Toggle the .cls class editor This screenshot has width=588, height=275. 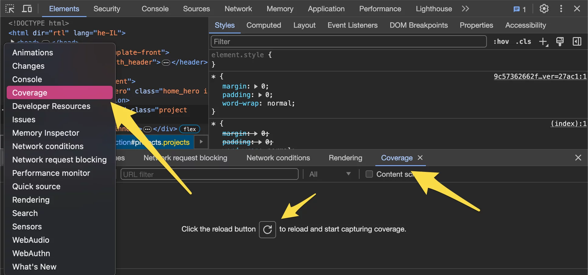tap(523, 41)
